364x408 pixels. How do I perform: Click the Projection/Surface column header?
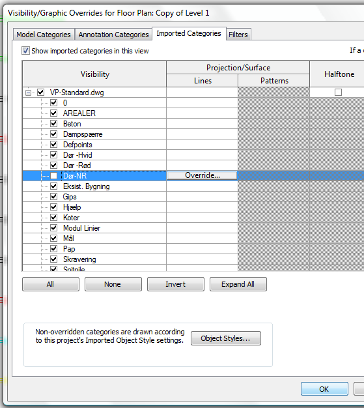238,68
